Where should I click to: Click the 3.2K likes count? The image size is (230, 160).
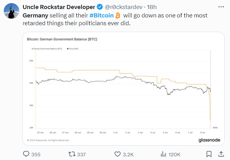[x=128, y=154]
